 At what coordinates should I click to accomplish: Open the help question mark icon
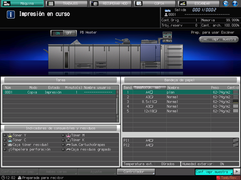click(235, 3)
